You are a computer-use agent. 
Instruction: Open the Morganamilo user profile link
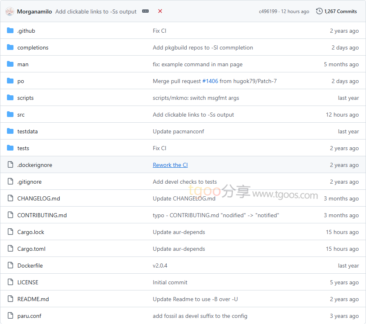click(34, 11)
